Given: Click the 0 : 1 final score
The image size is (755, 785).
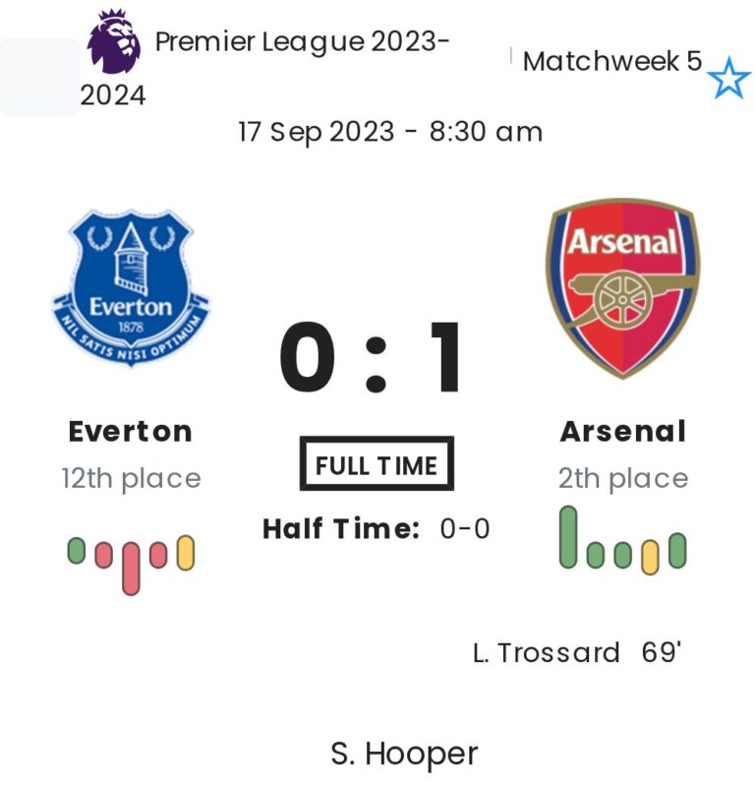Looking at the screenshot, I should pyautogui.click(x=372, y=360).
